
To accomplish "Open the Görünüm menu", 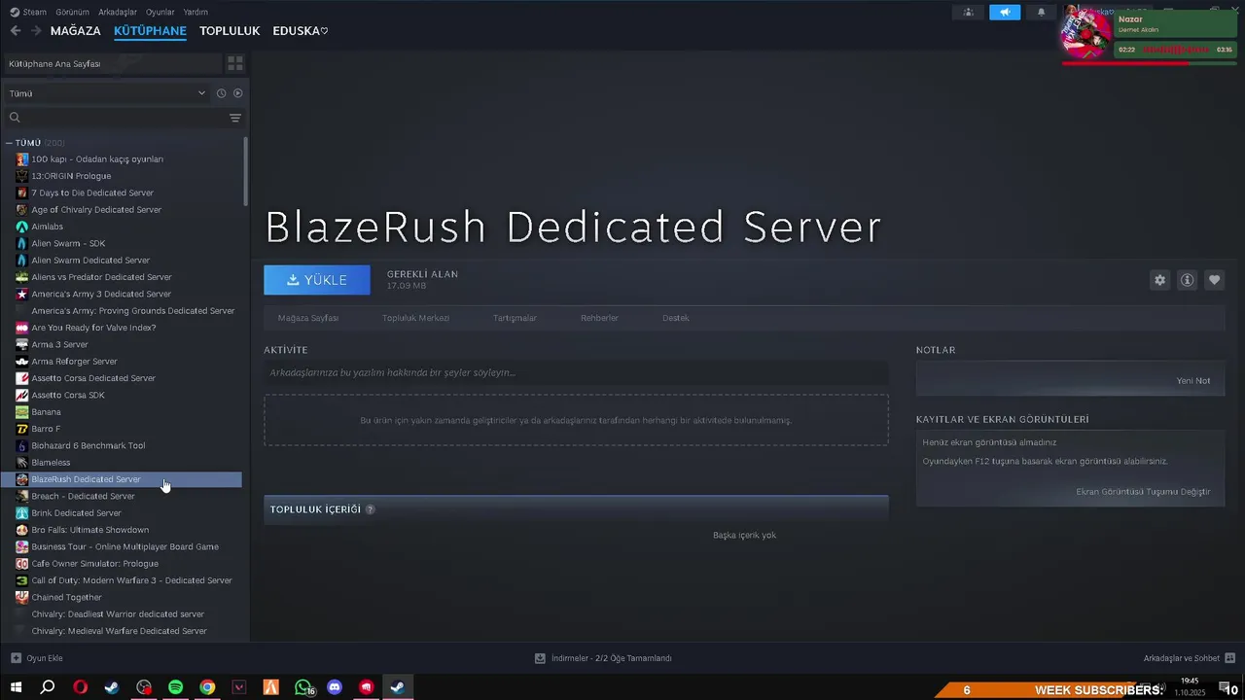I will pos(72,12).
